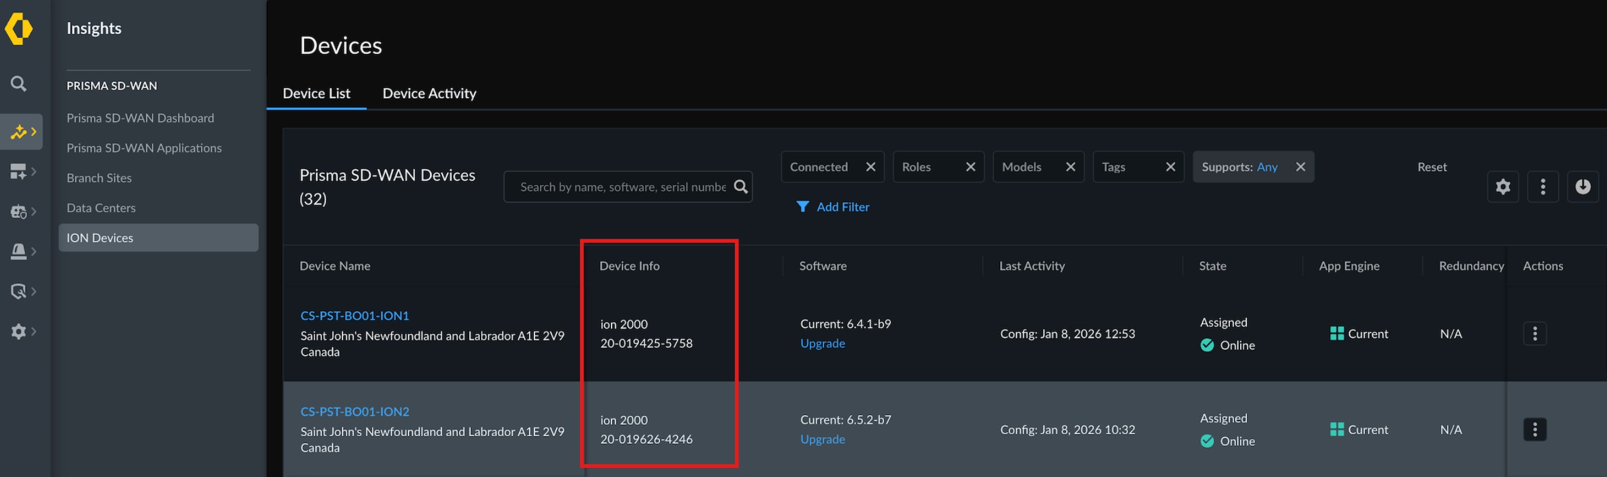Click the Last Activity column header

click(1032, 266)
